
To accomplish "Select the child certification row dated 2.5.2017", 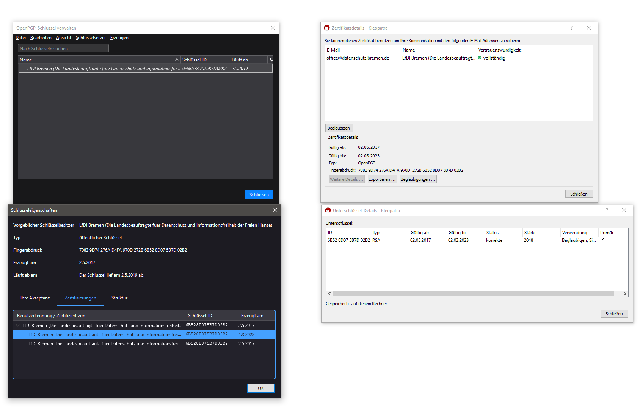I will 144,343.
